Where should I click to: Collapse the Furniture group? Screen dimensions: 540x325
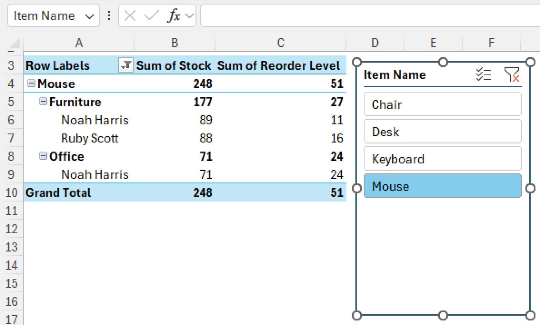43,101
